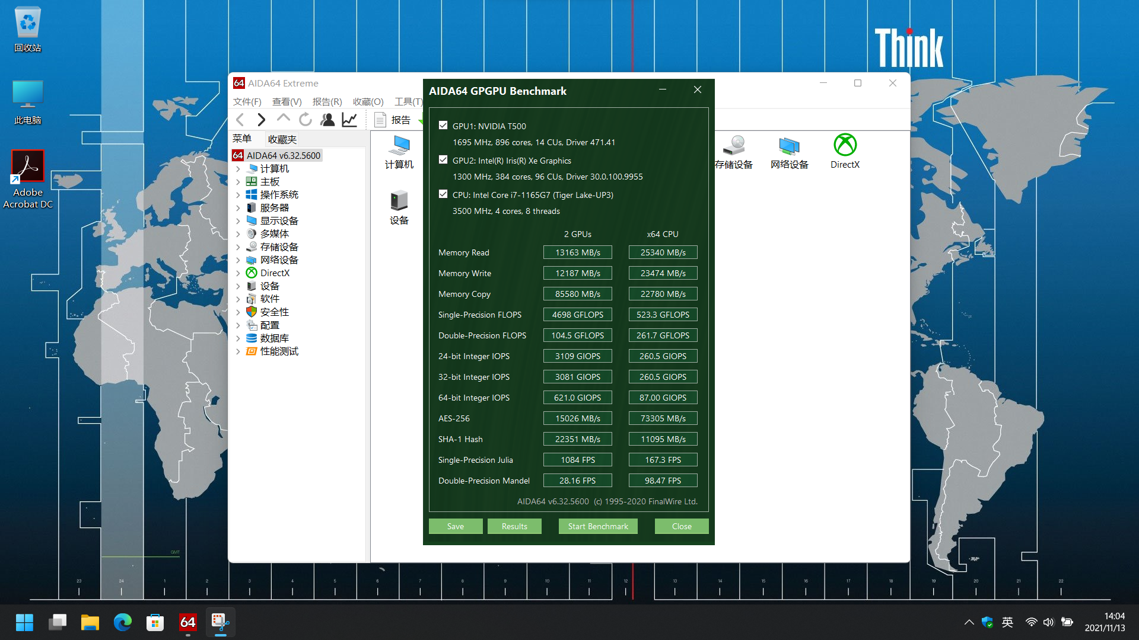Open the 文件(F) menu
The height and width of the screenshot is (640, 1139).
coord(247,102)
